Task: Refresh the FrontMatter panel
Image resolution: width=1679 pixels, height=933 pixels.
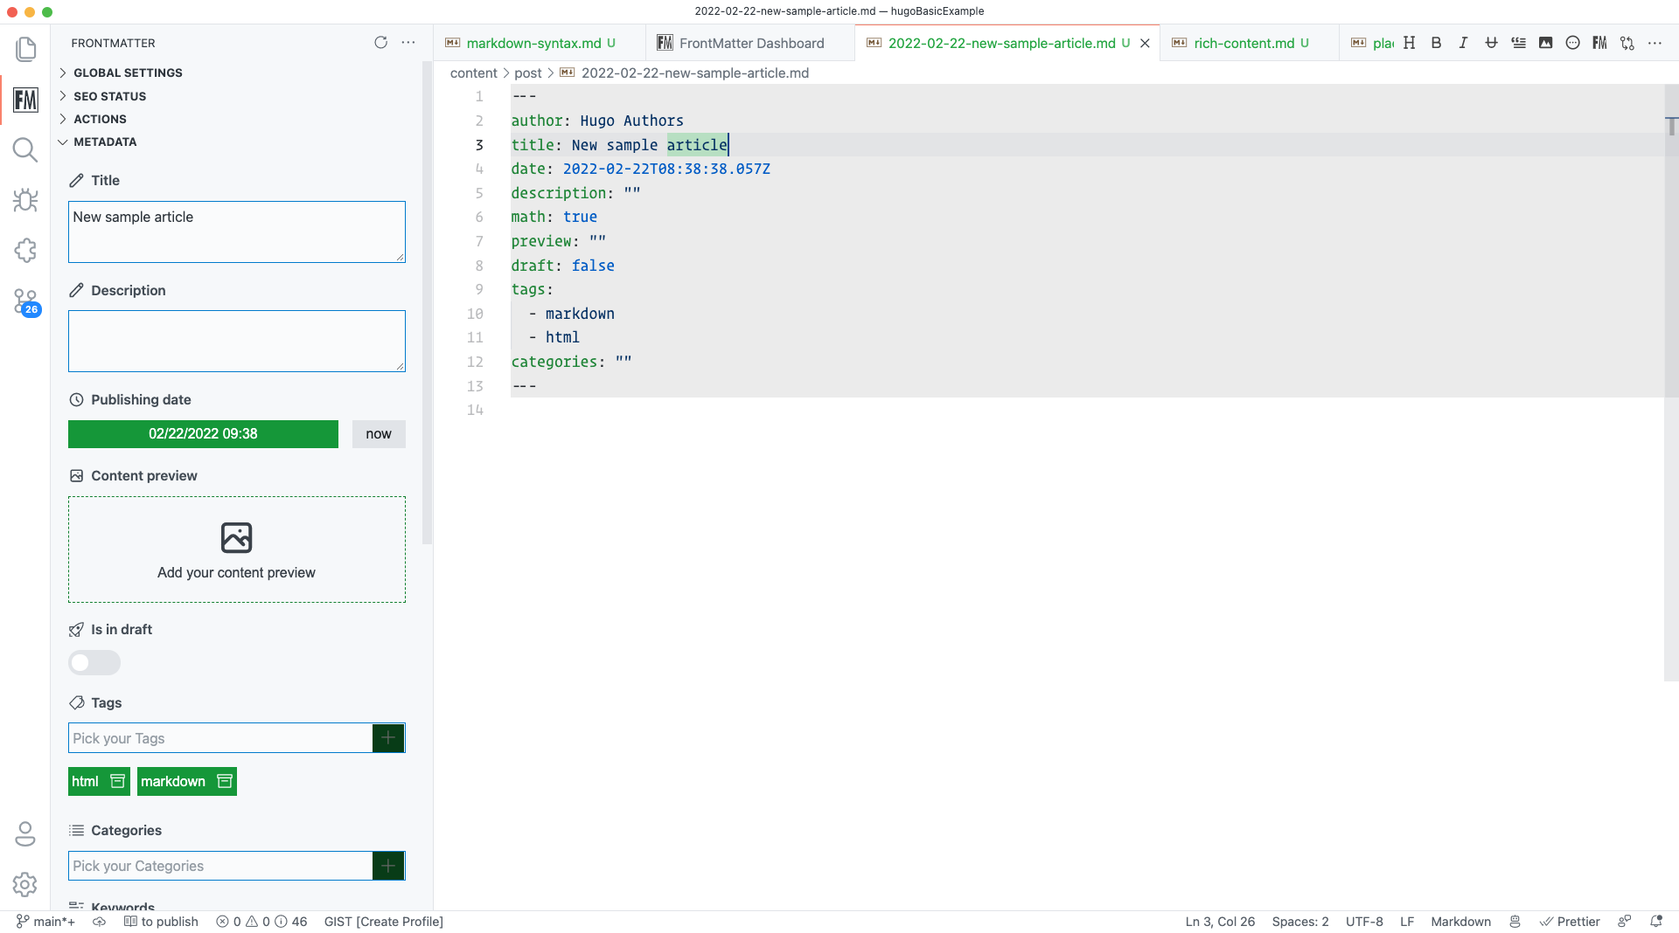Action: (x=380, y=43)
